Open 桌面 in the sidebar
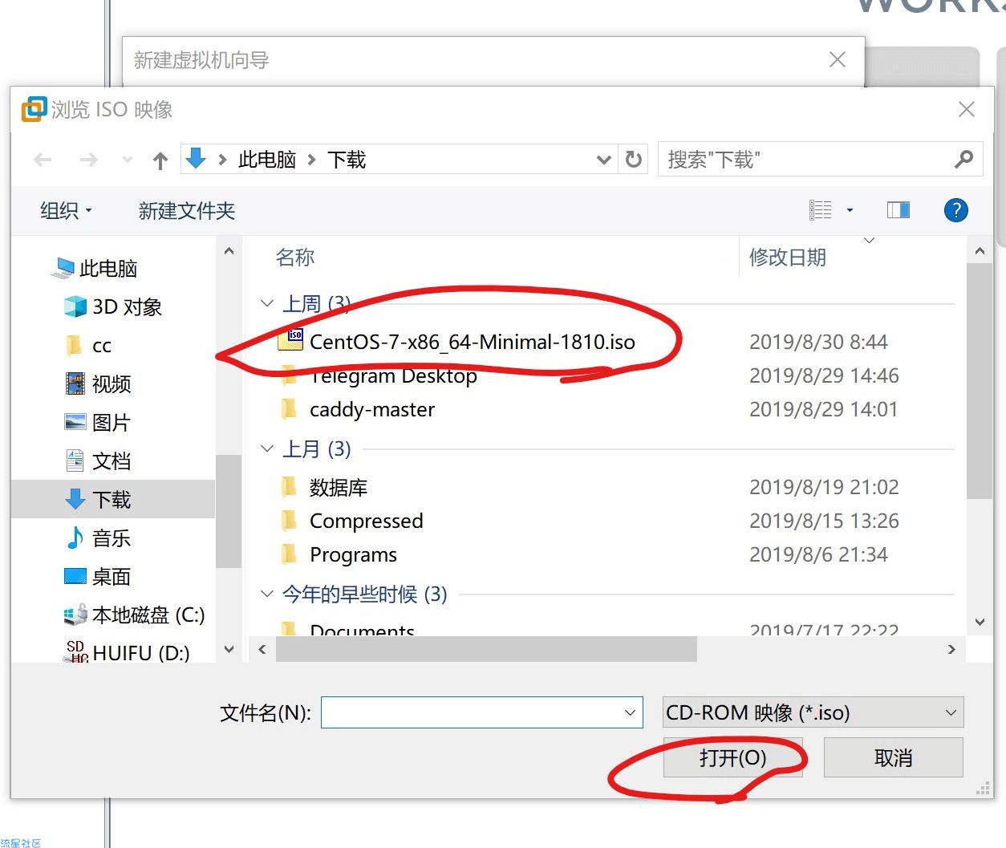The height and width of the screenshot is (848, 1006). (98, 576)
